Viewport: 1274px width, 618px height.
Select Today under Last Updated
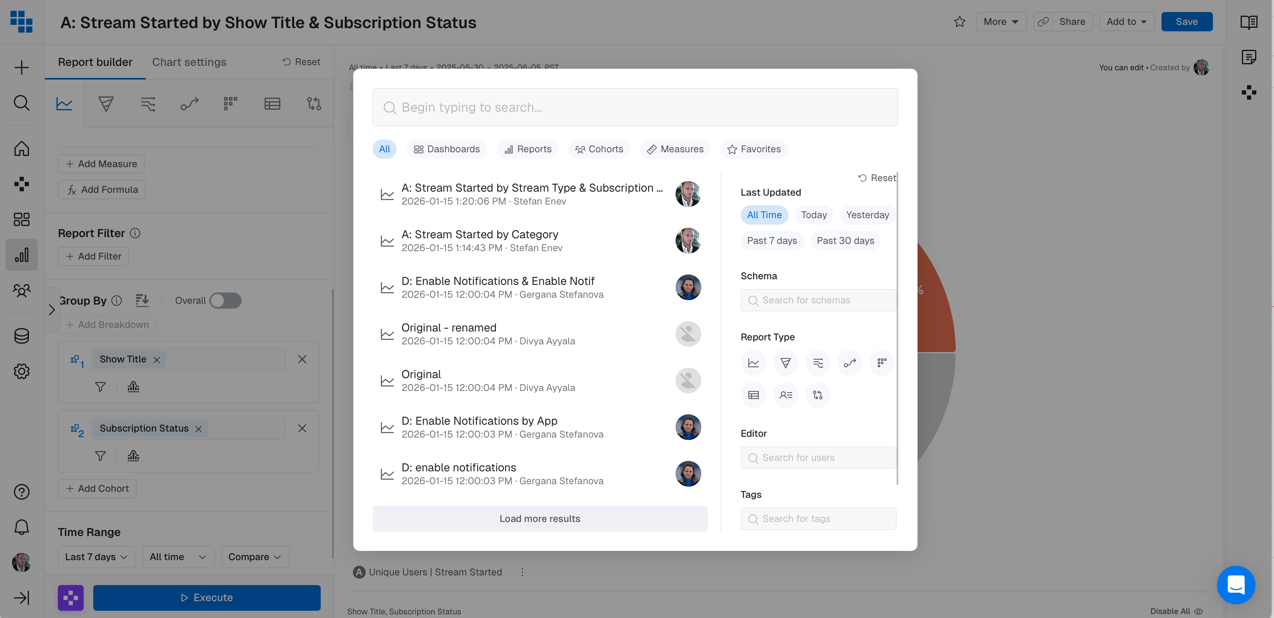tap(813, 215)
